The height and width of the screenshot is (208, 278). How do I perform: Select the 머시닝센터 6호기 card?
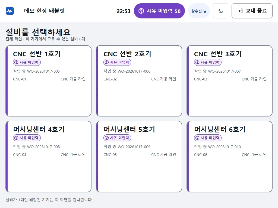pos(229,157)
